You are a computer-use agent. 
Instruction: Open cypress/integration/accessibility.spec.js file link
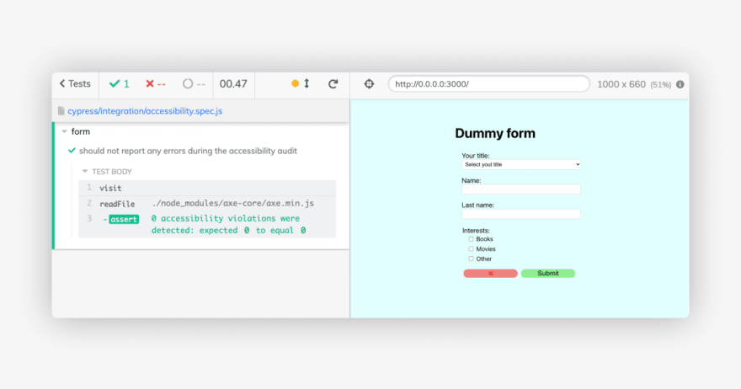[145, 111]
